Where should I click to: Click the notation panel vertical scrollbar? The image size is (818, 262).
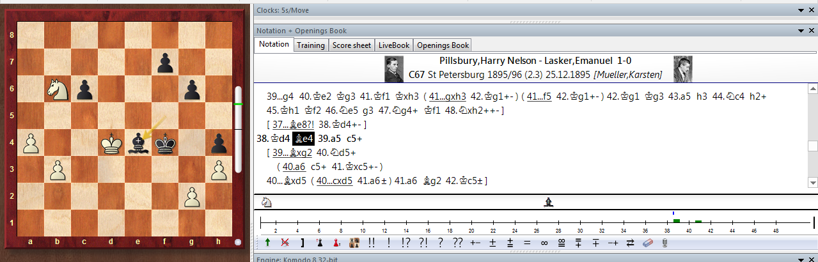(x=812, y=146)
